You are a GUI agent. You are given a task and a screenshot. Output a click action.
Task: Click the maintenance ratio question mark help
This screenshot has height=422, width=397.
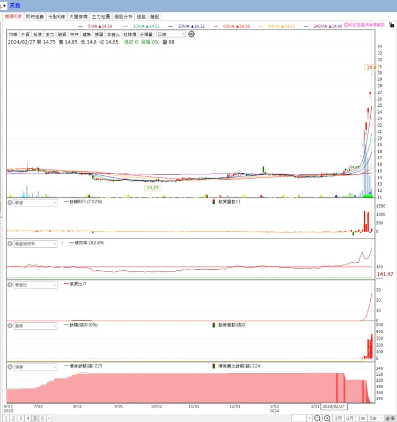coord(62,244)
